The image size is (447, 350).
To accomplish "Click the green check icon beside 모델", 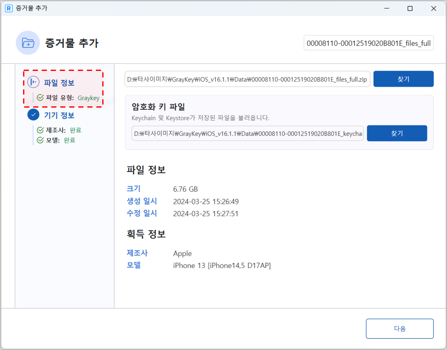I will [40, 140].
